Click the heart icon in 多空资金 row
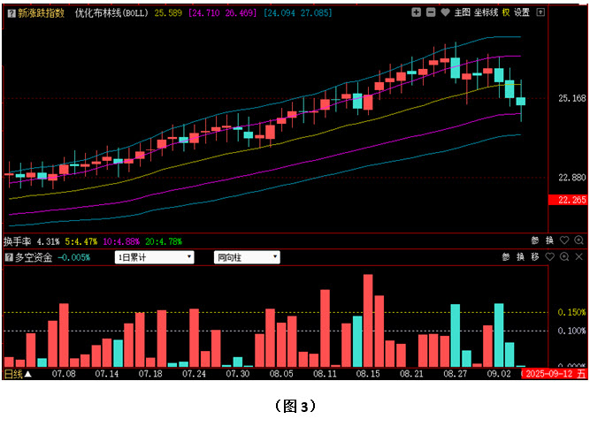 549,257
